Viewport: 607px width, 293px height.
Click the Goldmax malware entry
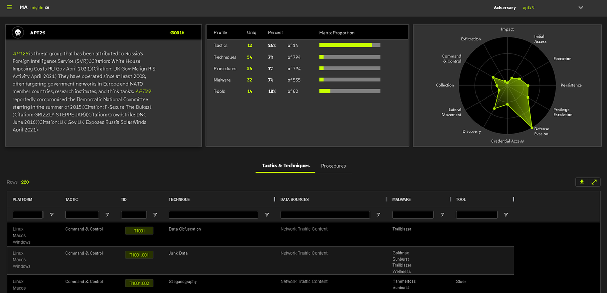(401, 253)
